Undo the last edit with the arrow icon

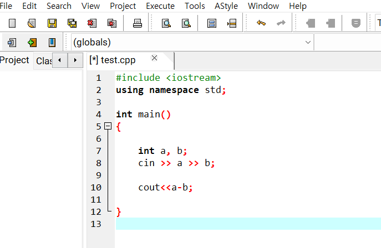(261, 23)
